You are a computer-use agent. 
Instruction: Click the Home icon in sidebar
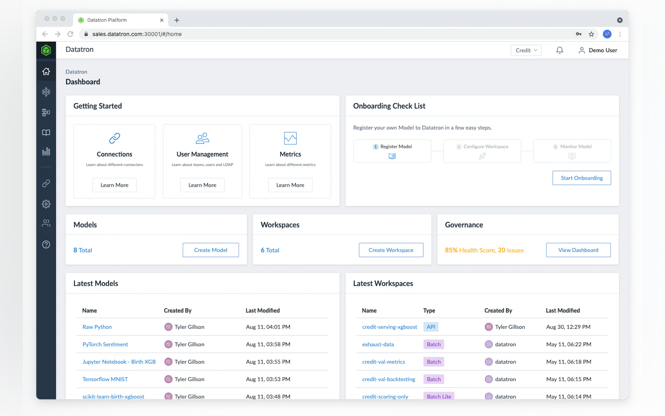coord(46,72)
